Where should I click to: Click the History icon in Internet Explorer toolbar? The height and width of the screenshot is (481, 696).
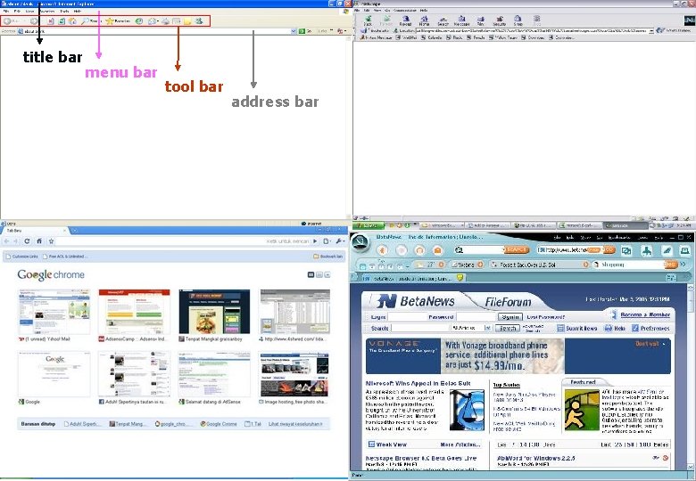coord(139,20)
